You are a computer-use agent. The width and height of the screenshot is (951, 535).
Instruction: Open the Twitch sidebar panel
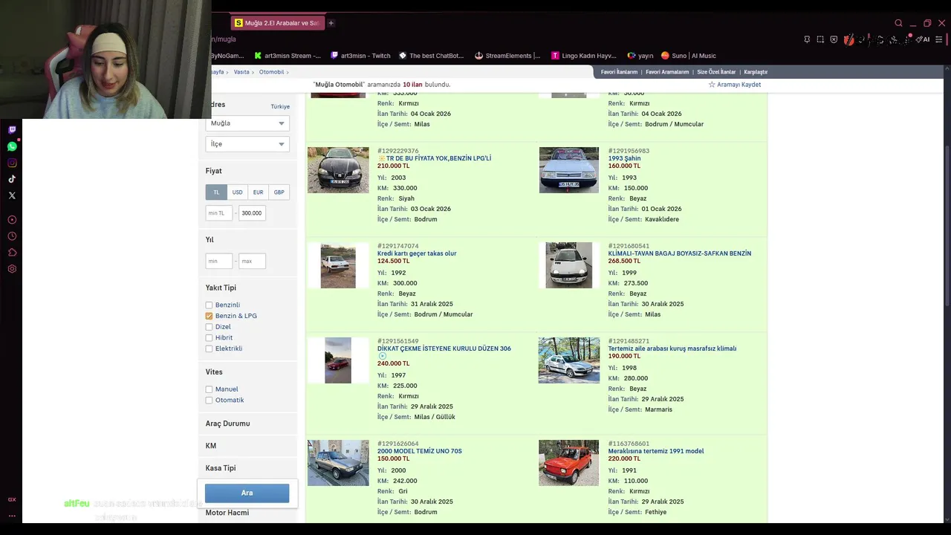click(x=12, y=130)
